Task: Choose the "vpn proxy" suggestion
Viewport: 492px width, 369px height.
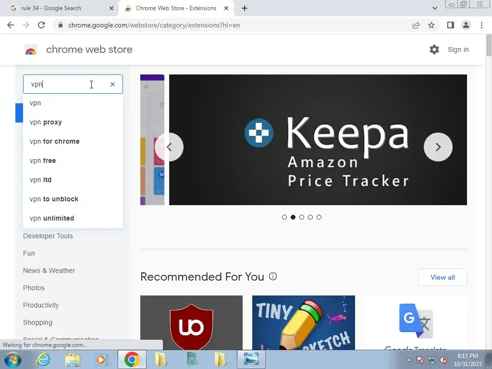Action: click(73, 122)
